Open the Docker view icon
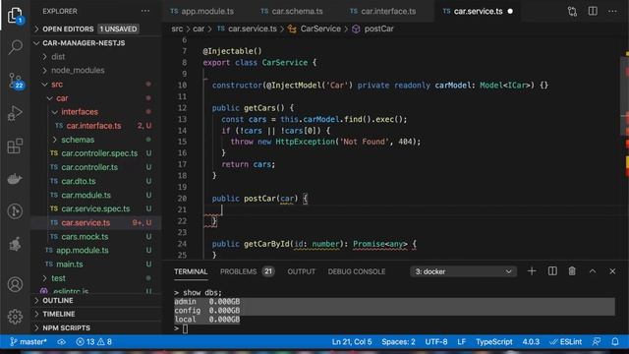 tap(16, 179)
